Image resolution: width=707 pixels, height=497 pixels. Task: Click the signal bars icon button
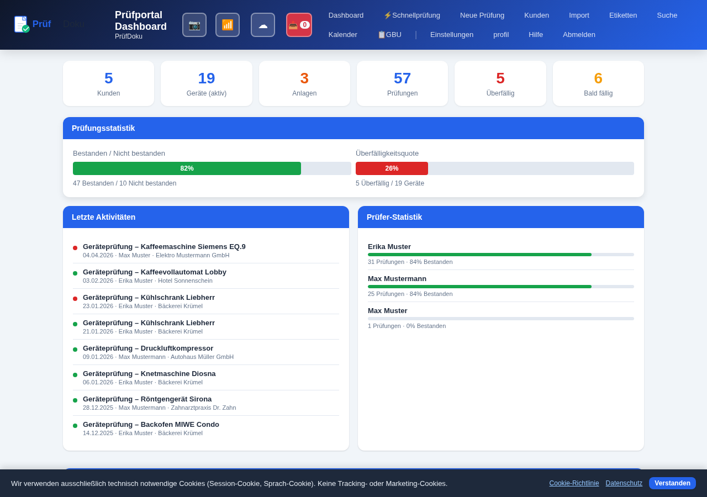point(228,25)
